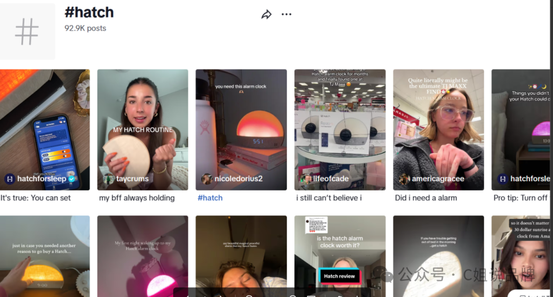The height and width of the screenshot is (297, 553).
Task: Open nicoledorius2's alarm clock video
Action: click(x=241, y=130)
